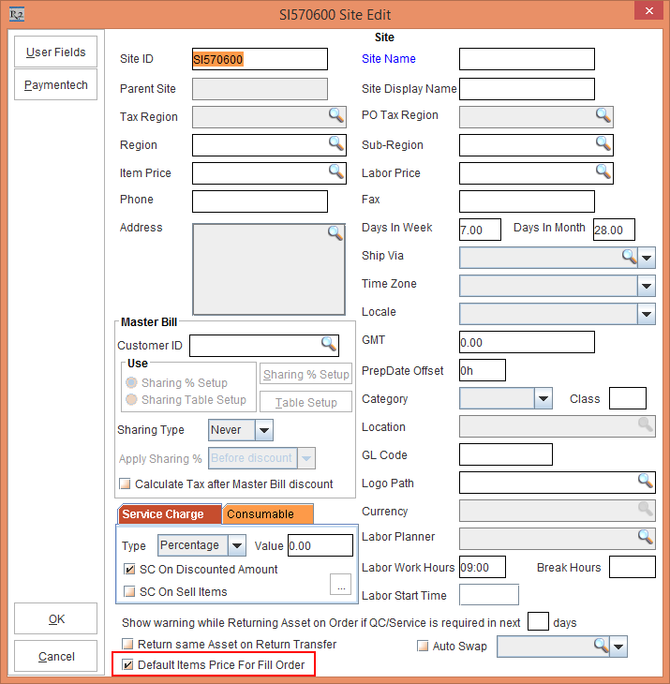The width and height of the screenshot is (670, 684).
Task: Click PO Tax Region search magnifier
Action: pyautogui.click(x=603, y=115)
